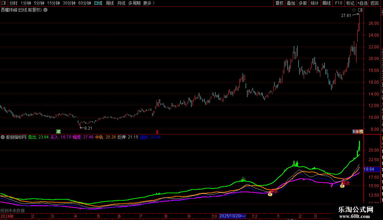Click the money bag signal near March
Viewport: 383px width, 220px height.
coord(342,186)
